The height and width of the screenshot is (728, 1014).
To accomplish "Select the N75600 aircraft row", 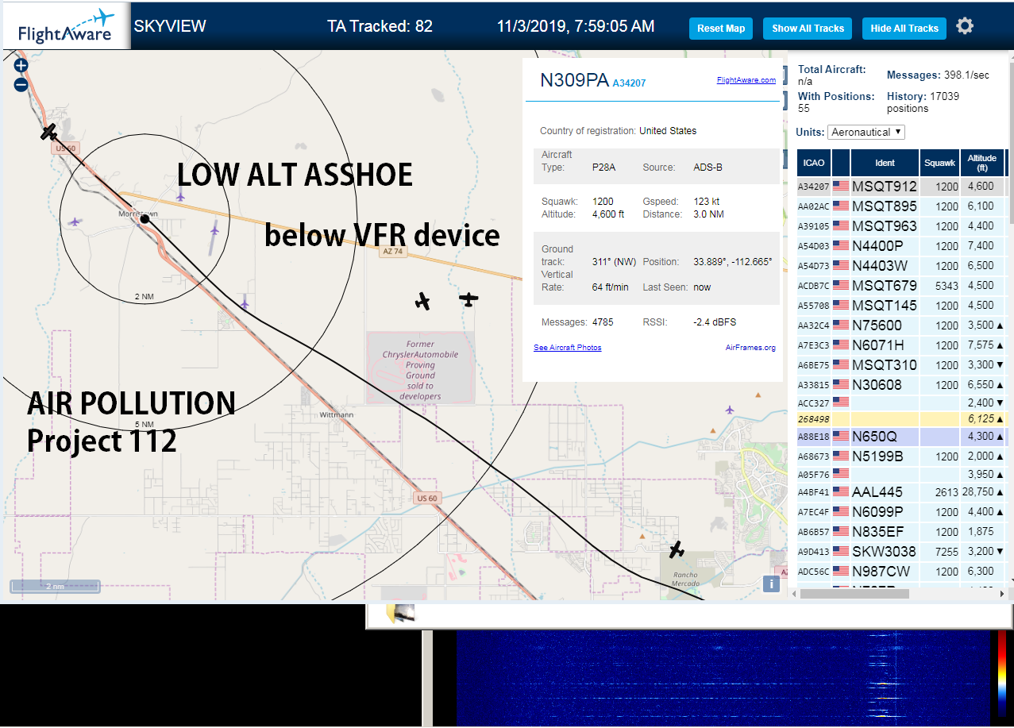I will point(902,325).
